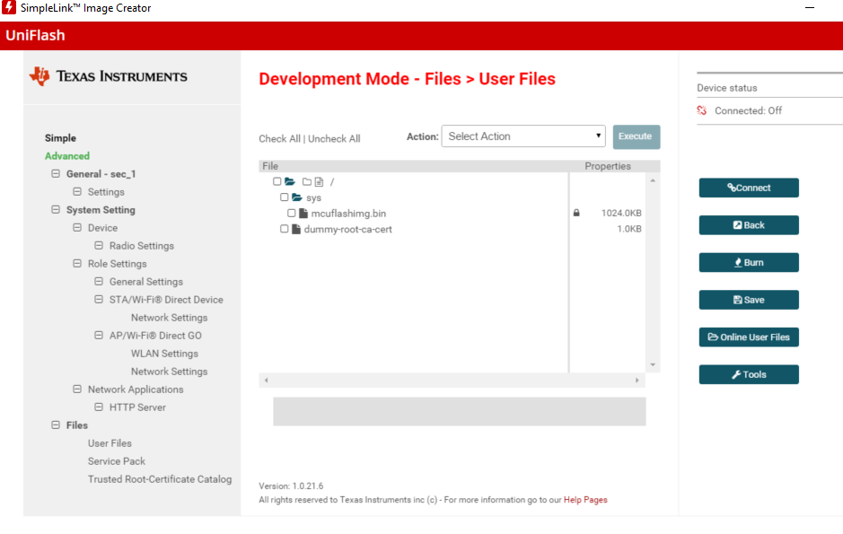Open General Settings under Role Settings
The width and height of the screenshot is (843, 534).
(146, 282)
